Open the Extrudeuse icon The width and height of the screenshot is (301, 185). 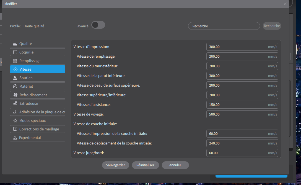point(15,103)
